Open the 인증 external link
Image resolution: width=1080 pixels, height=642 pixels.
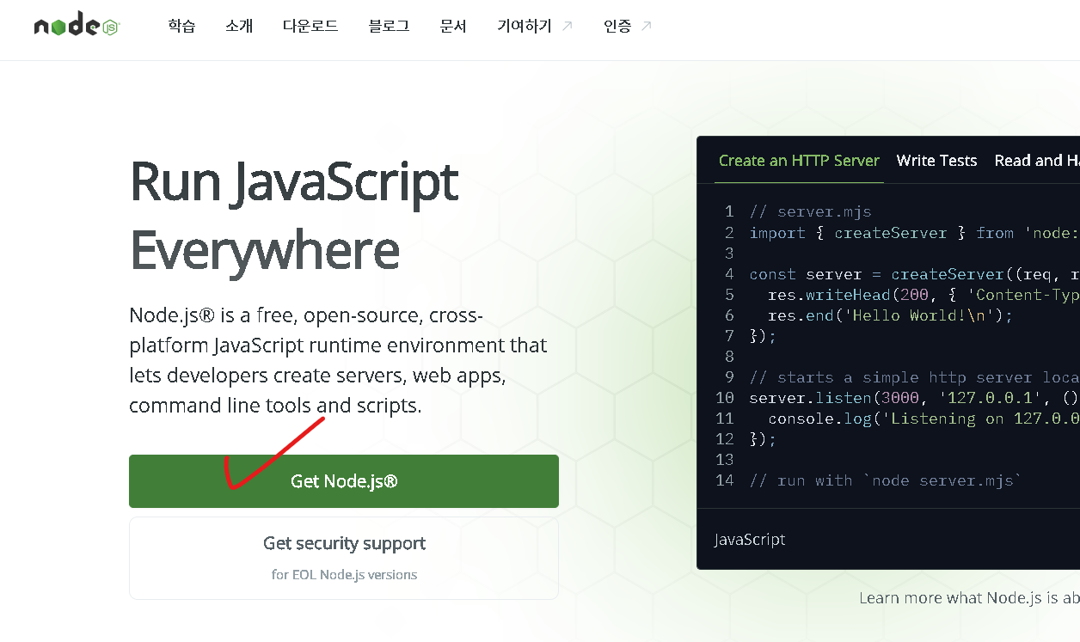tap(628, 26)
